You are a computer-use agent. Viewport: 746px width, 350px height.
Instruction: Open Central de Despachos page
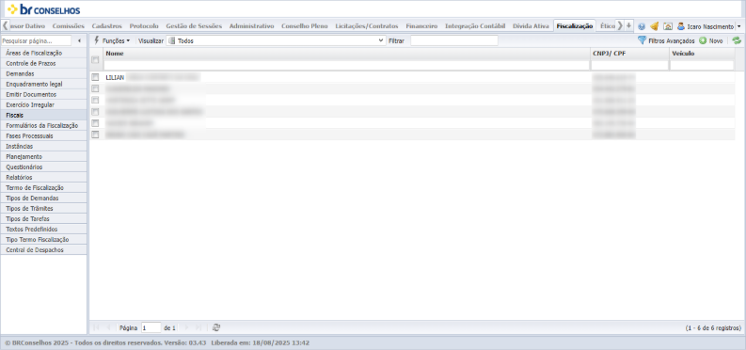click(44, 249)
